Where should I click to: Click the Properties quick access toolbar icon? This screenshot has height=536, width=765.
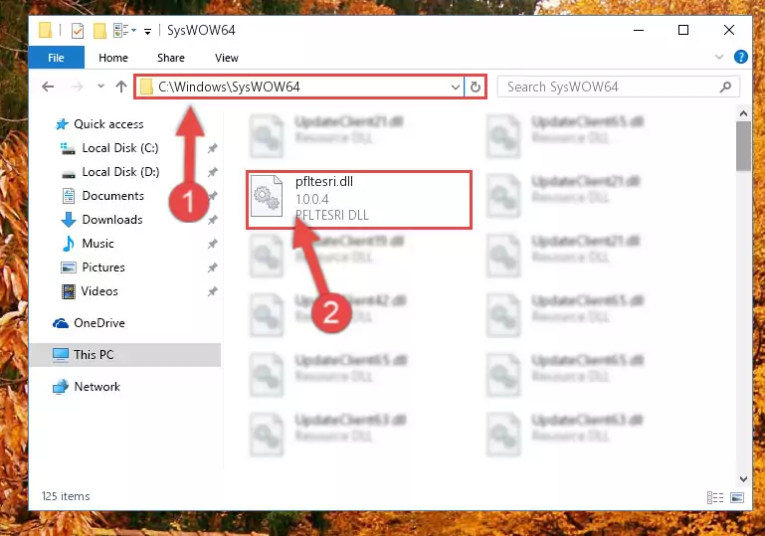tap(77, 31)
